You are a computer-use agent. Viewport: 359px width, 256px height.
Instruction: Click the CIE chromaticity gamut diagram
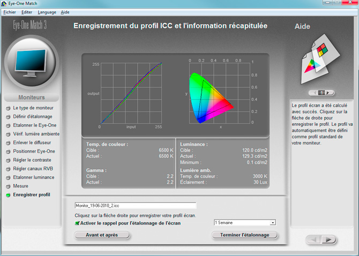pos(219,93)
